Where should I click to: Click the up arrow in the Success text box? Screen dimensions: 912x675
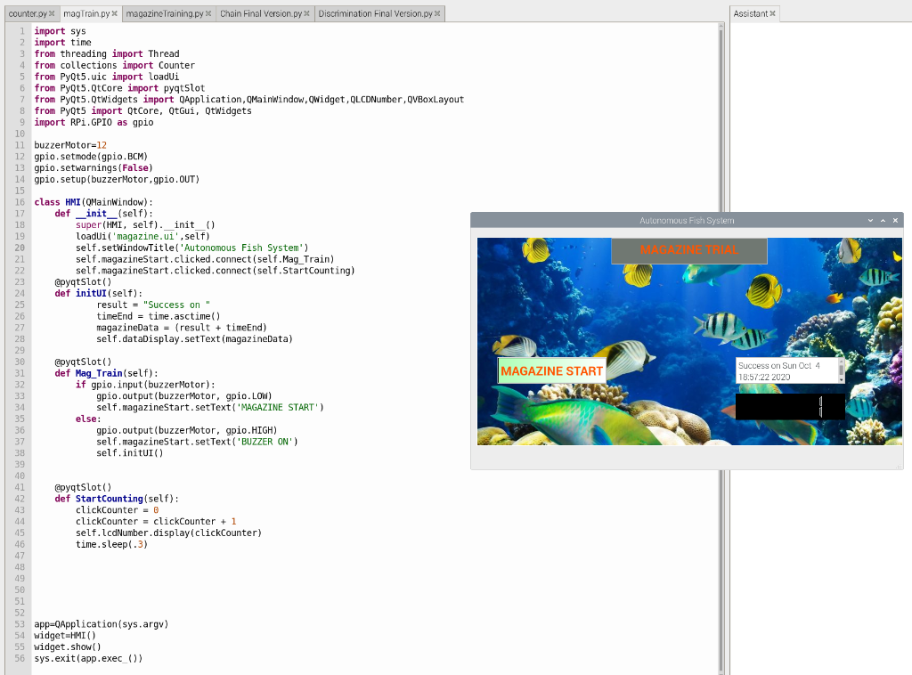[841, 362]
